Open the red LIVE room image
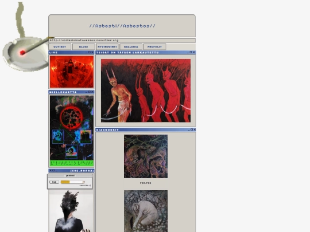 [x=72, y=72]
